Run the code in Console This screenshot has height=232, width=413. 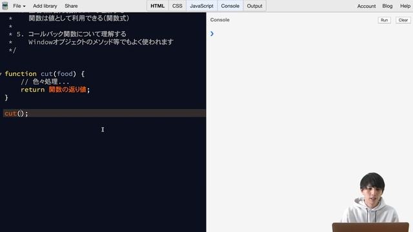point(385,20)
